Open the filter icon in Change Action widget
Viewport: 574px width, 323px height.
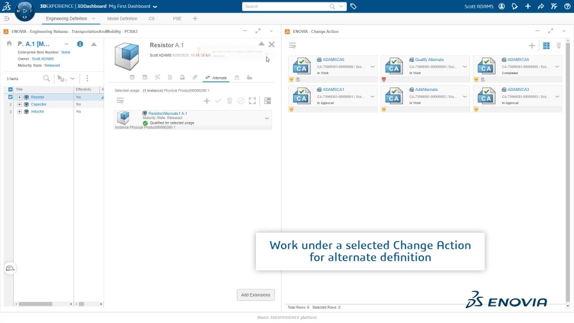click(292, 45)
